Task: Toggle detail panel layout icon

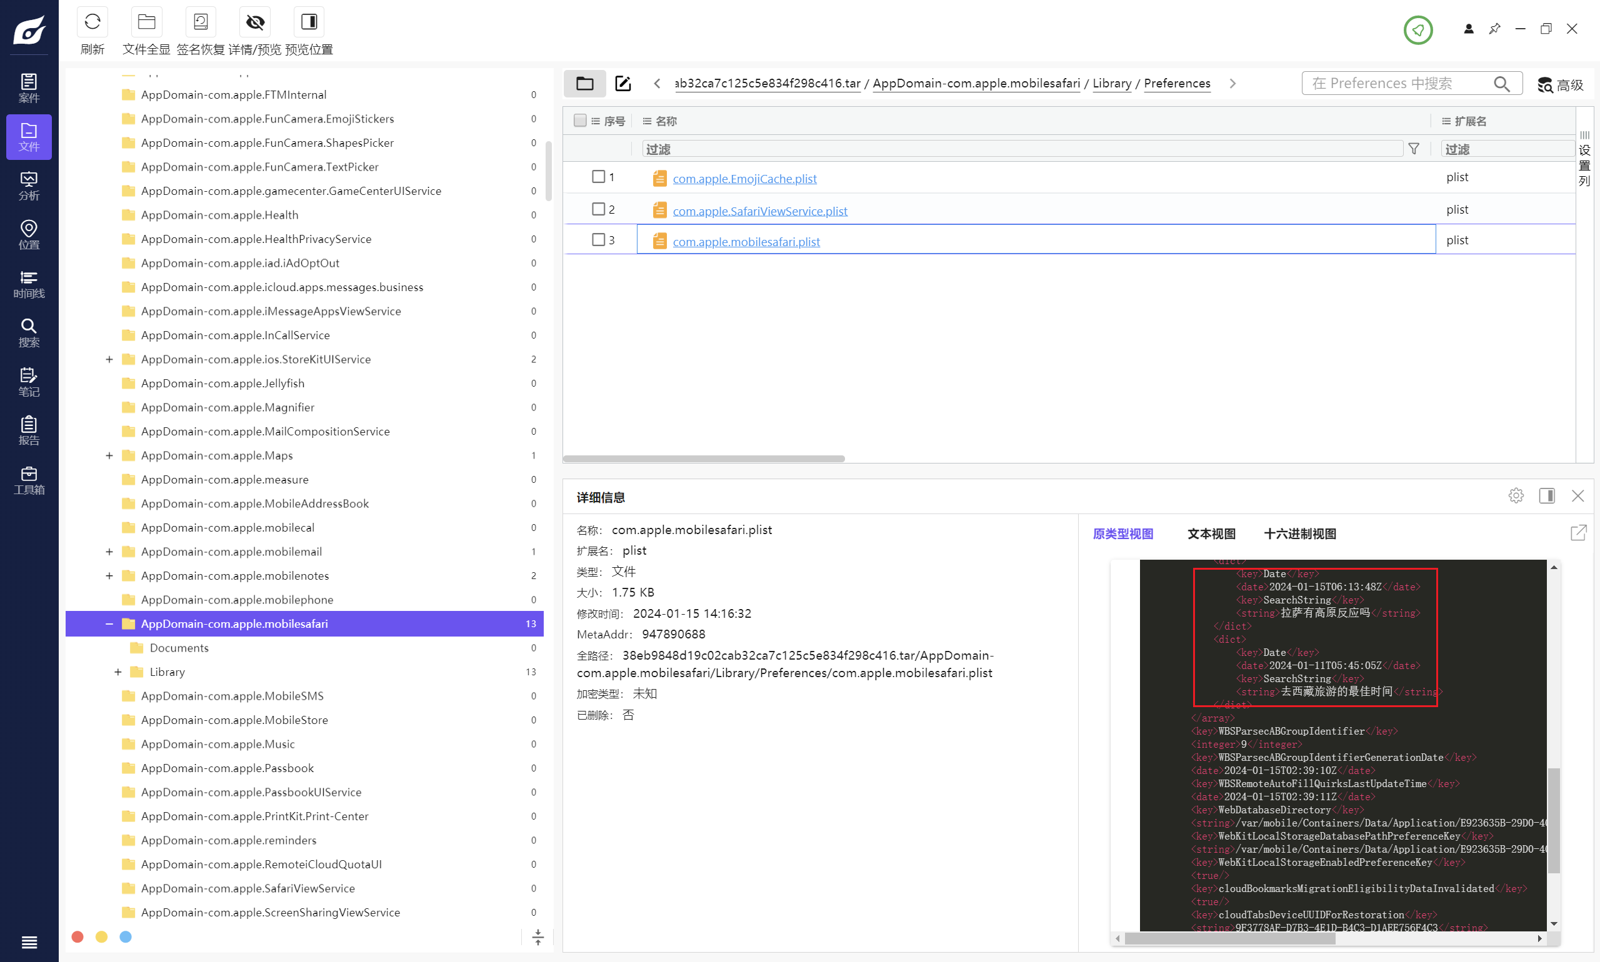Action: 1546,496
